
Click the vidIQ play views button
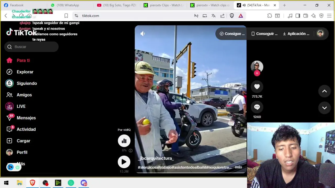coord(124,162)
